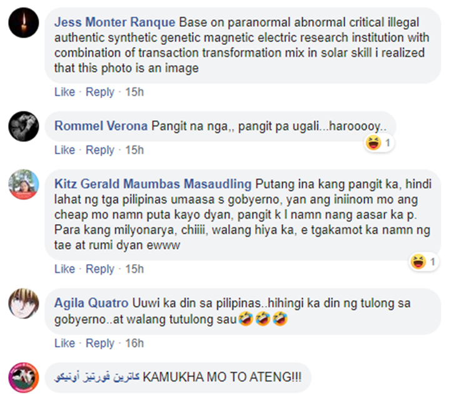Screen dimensions: 469x394
Task: Like Agila Quatro's comment
Action: point(64,343)
